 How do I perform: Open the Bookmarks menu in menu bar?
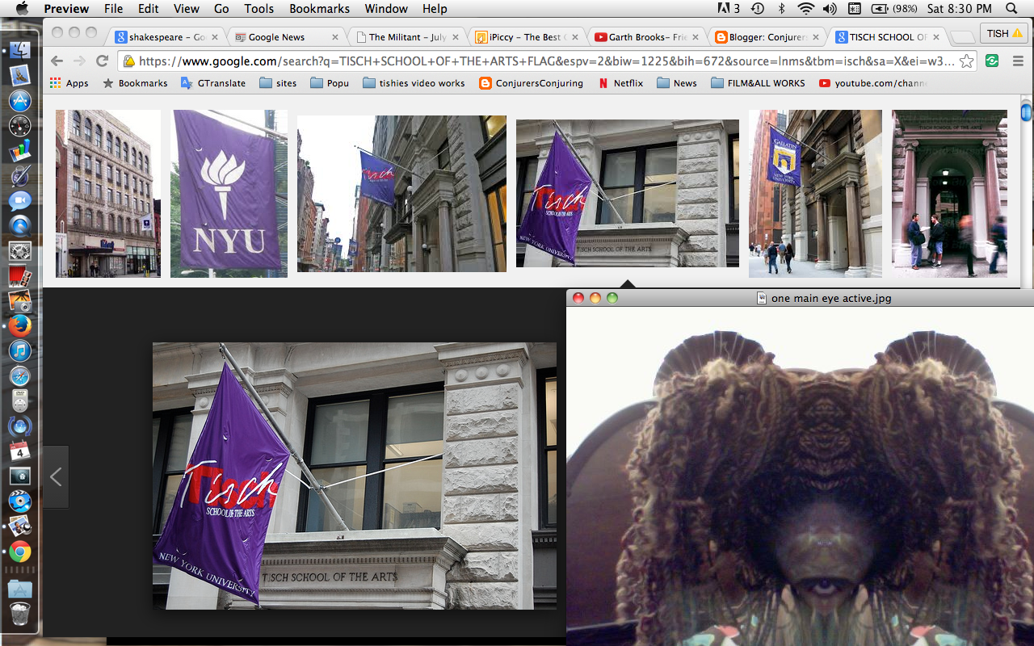tap(319, 9)
